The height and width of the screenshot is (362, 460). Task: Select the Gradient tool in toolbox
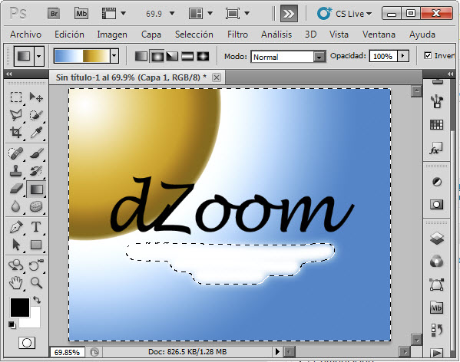click(36, 189)
